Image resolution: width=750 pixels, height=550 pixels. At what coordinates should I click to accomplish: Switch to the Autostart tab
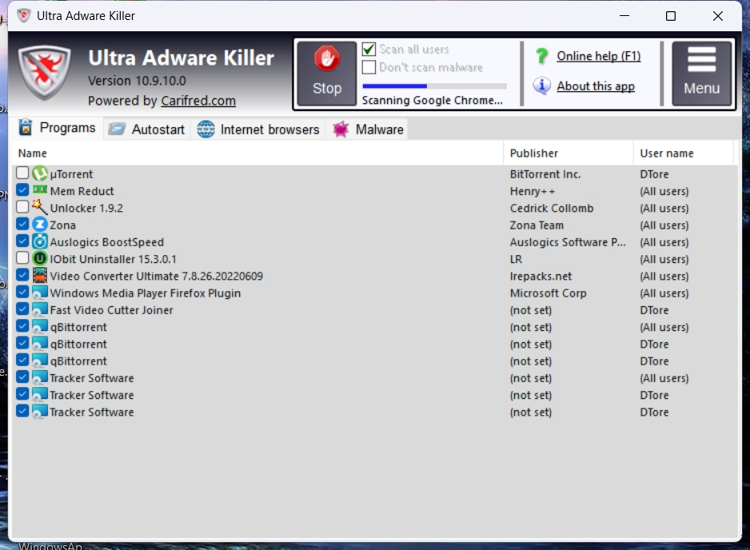[x=146, y=130]
